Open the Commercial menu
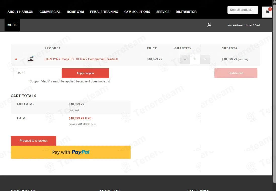 click(50, 12)
